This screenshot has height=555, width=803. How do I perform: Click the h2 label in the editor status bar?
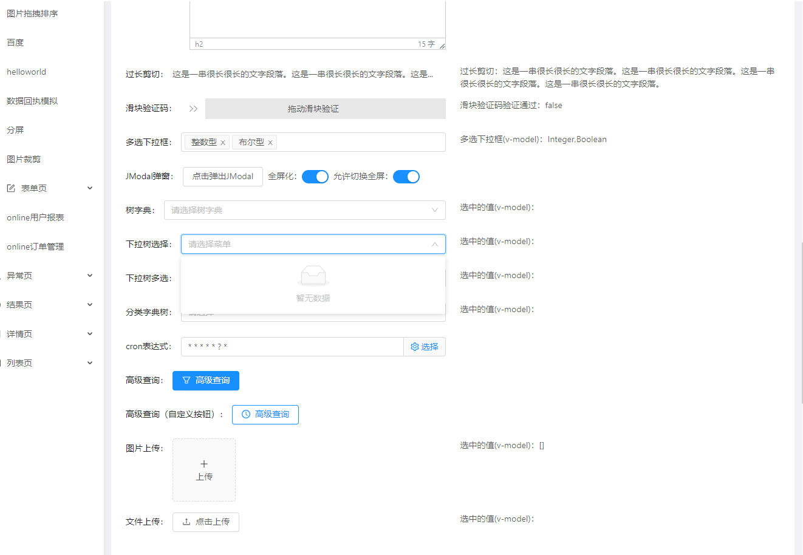pos(199,44)
